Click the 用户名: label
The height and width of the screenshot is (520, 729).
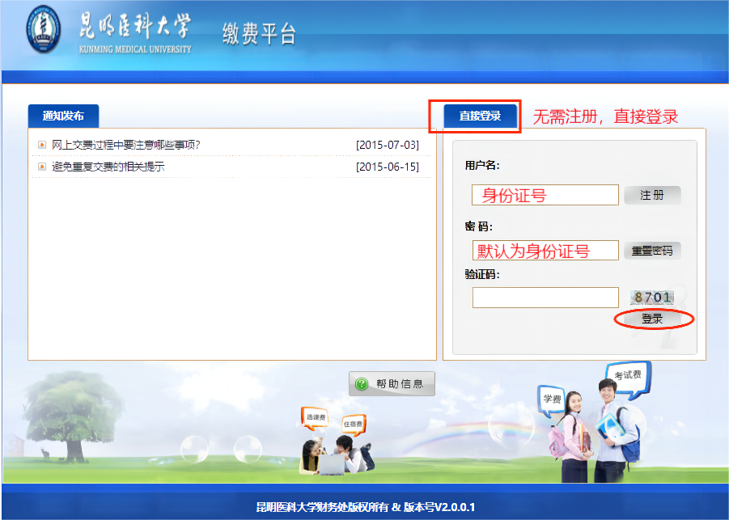482,166
